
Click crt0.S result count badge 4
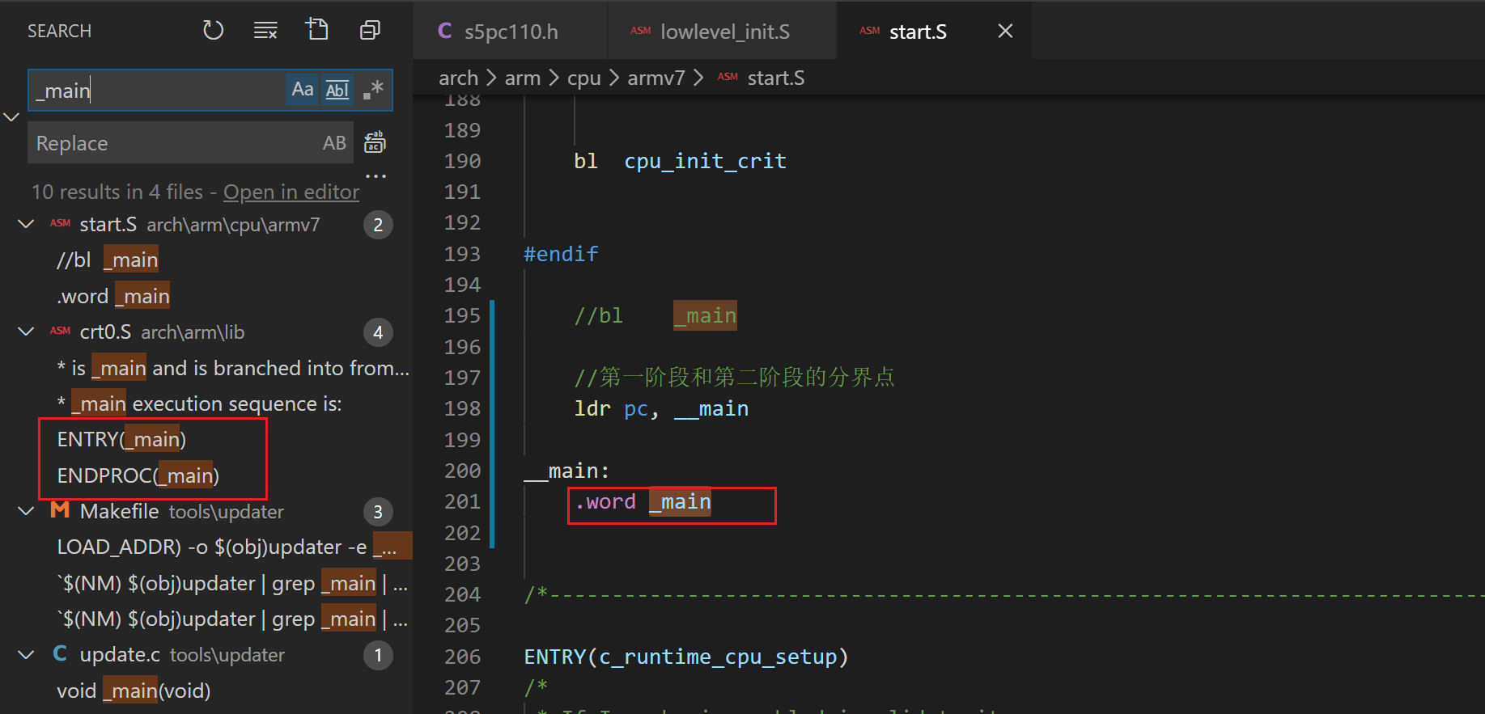(378, 332)
